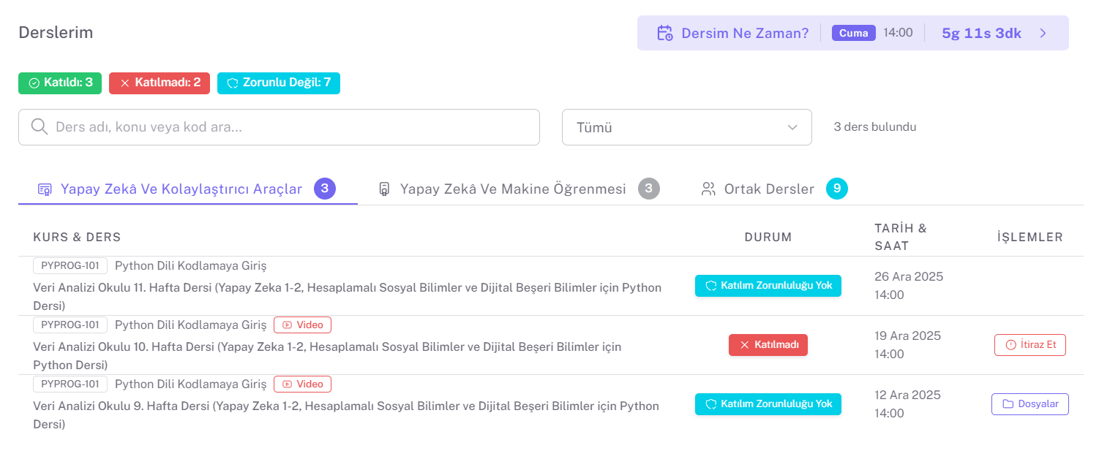Toggle the Katılmadı: 2 filter chip
Screen dimensions: 1099x451
tap(160, 83)
